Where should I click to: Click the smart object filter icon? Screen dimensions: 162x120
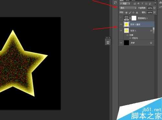tap(150, 4)
